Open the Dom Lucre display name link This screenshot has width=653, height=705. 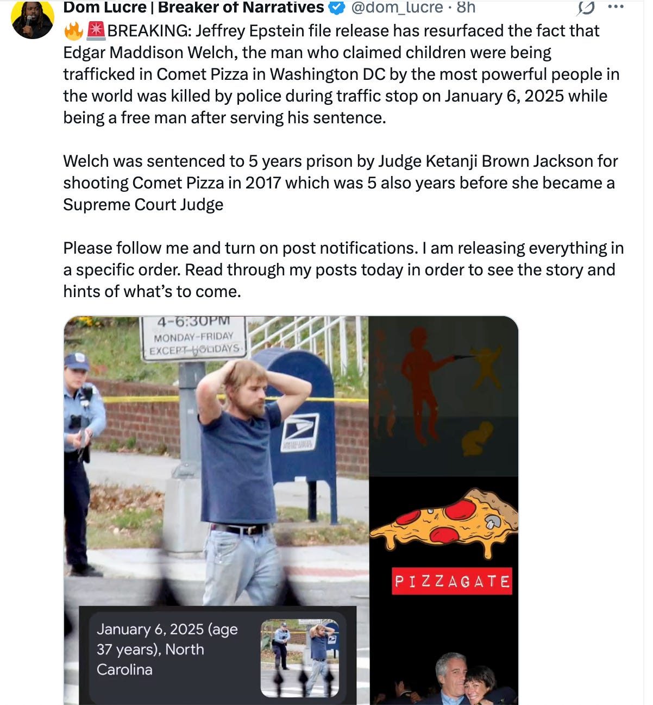(194, 7)
